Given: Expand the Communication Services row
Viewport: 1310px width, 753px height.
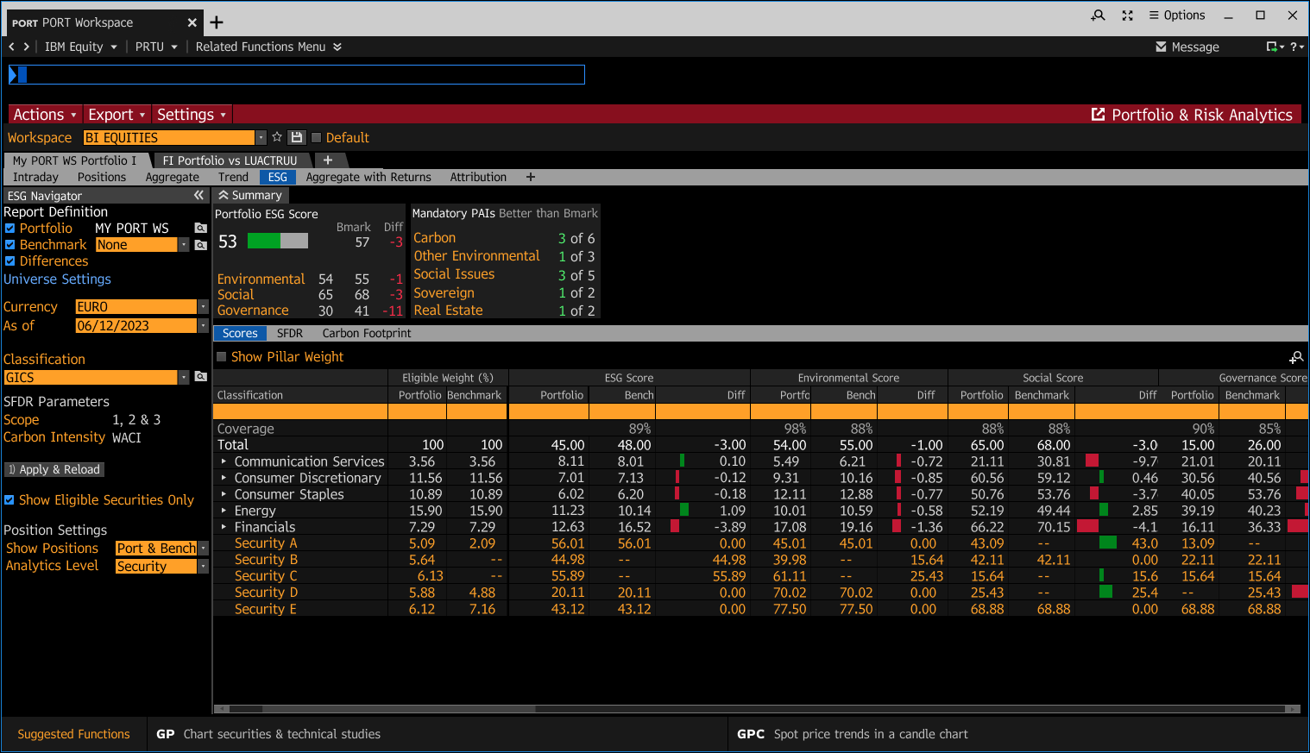Looking at the screenshot, I should pos(224,461).
